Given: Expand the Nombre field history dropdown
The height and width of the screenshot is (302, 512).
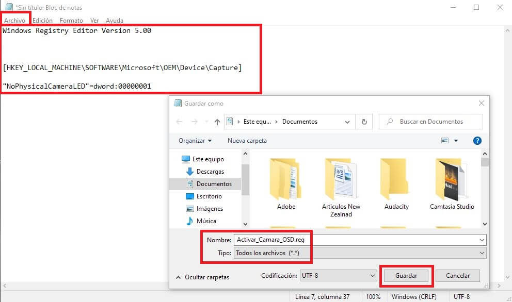Looking at the screenshot, I should (x=482, y=240).
